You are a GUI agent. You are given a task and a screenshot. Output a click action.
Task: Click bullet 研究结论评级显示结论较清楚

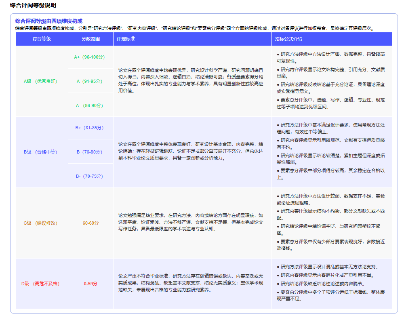(x=331, y=159)
